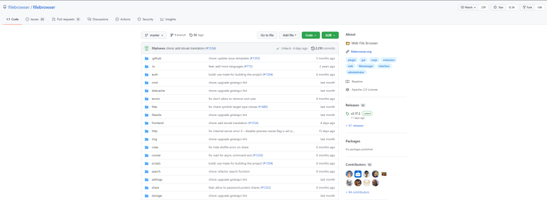Click the filiphanes author avatar

coord(146,48)
